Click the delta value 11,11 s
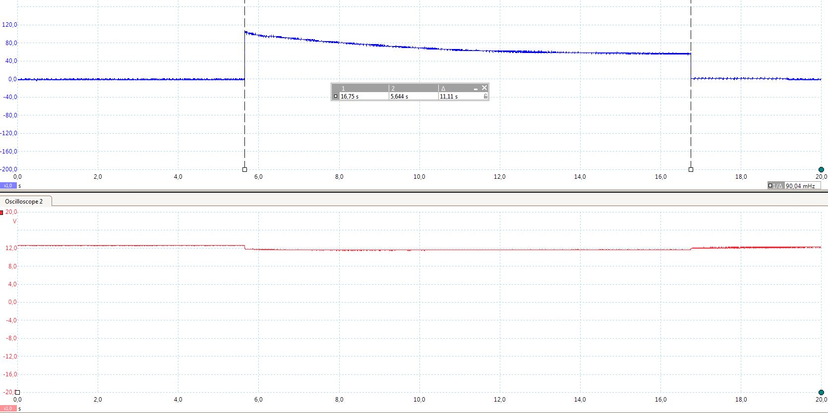Viewport: 828px width, 413px height. click(x=449, y=97)
